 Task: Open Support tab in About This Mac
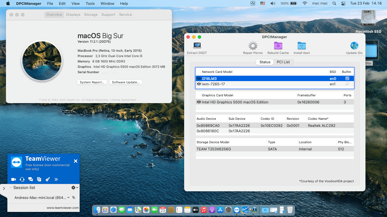click(108, 15)
